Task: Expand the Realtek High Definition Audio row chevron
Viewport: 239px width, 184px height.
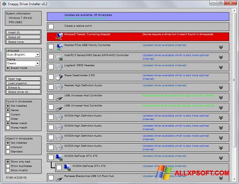Action: click(221, 87)
